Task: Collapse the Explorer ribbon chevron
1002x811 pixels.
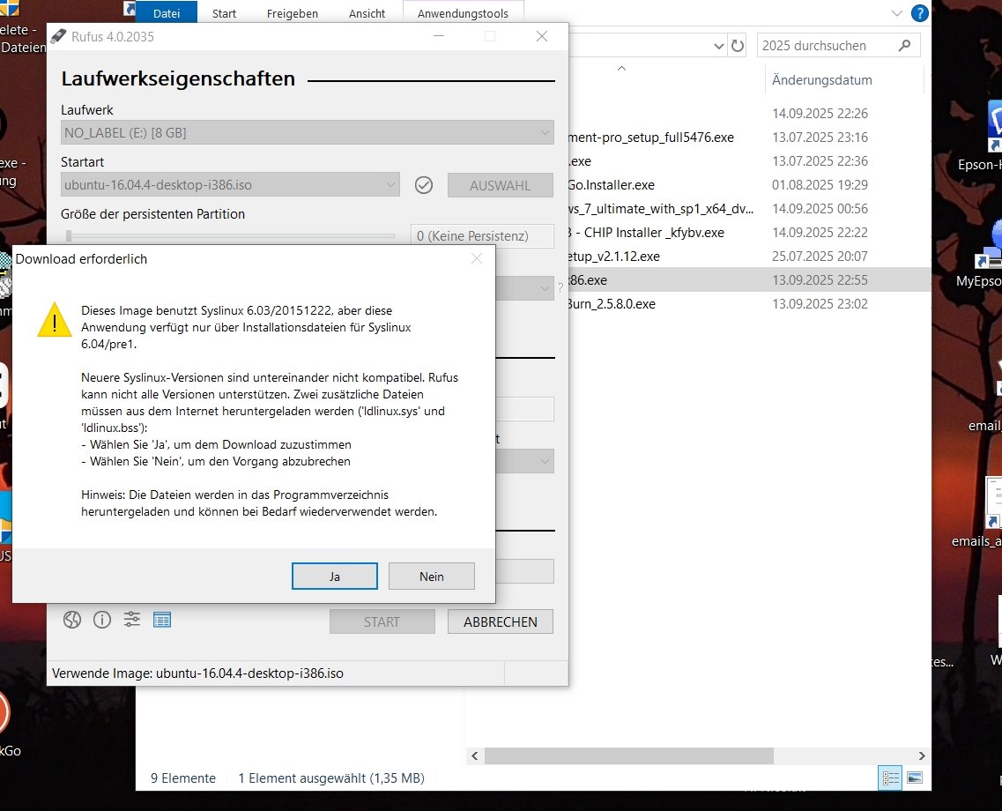Action: [x=896, y=12]
